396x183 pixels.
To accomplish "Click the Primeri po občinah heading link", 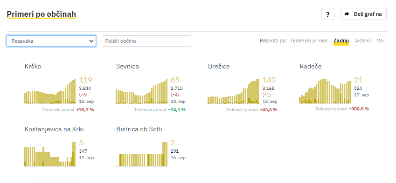I will [x=41, y=14].
